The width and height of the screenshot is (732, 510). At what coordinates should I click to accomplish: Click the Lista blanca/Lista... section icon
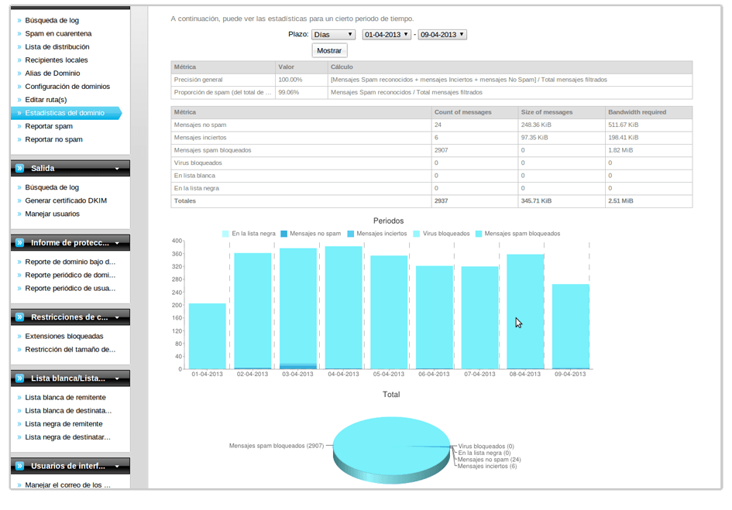[x=19, y=378]
